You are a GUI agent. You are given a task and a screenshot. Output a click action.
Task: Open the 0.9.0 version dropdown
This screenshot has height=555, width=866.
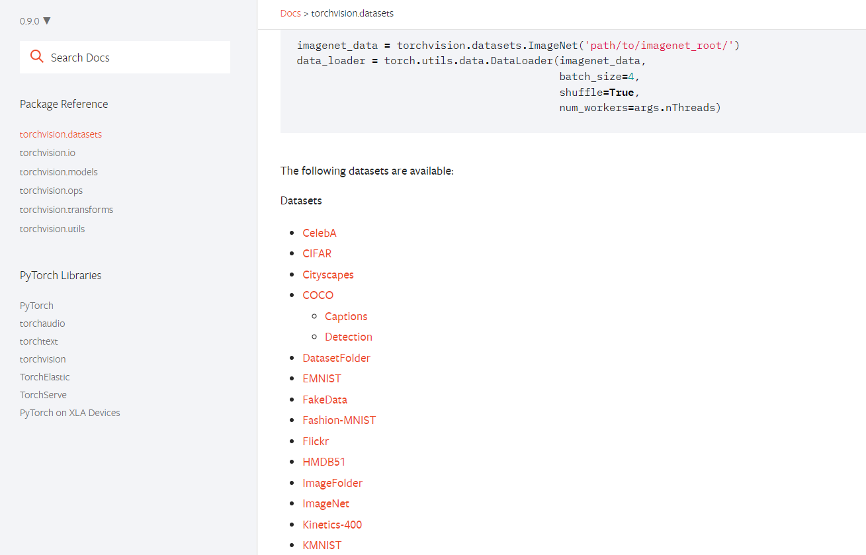(35, 21)
